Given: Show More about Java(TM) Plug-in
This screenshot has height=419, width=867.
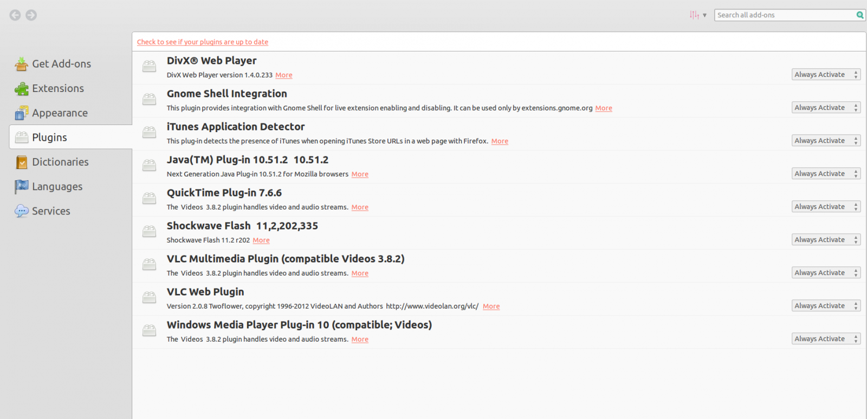Looking at the screenshot, I should pyautogui.click(x=360, y=174).
